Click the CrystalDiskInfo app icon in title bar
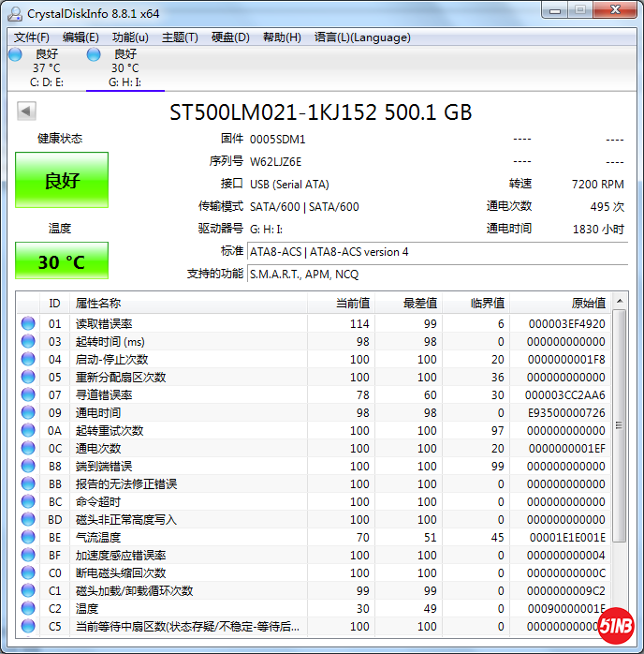The height and width of the screenshot is (654, 644). coord(15,12)
